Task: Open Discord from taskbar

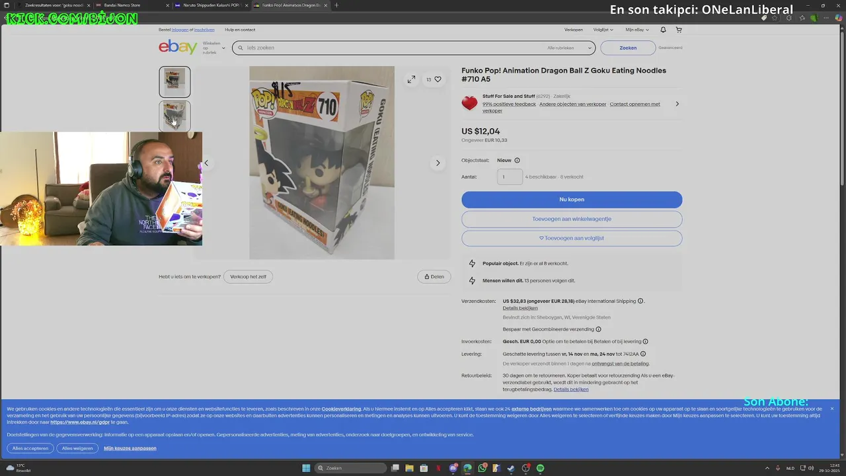Action: click(453, 468)
